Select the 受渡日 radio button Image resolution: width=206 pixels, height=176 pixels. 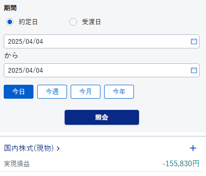(x=73, y=22)
